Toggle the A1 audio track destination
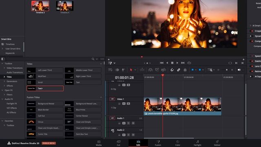 tap(113, 118)
